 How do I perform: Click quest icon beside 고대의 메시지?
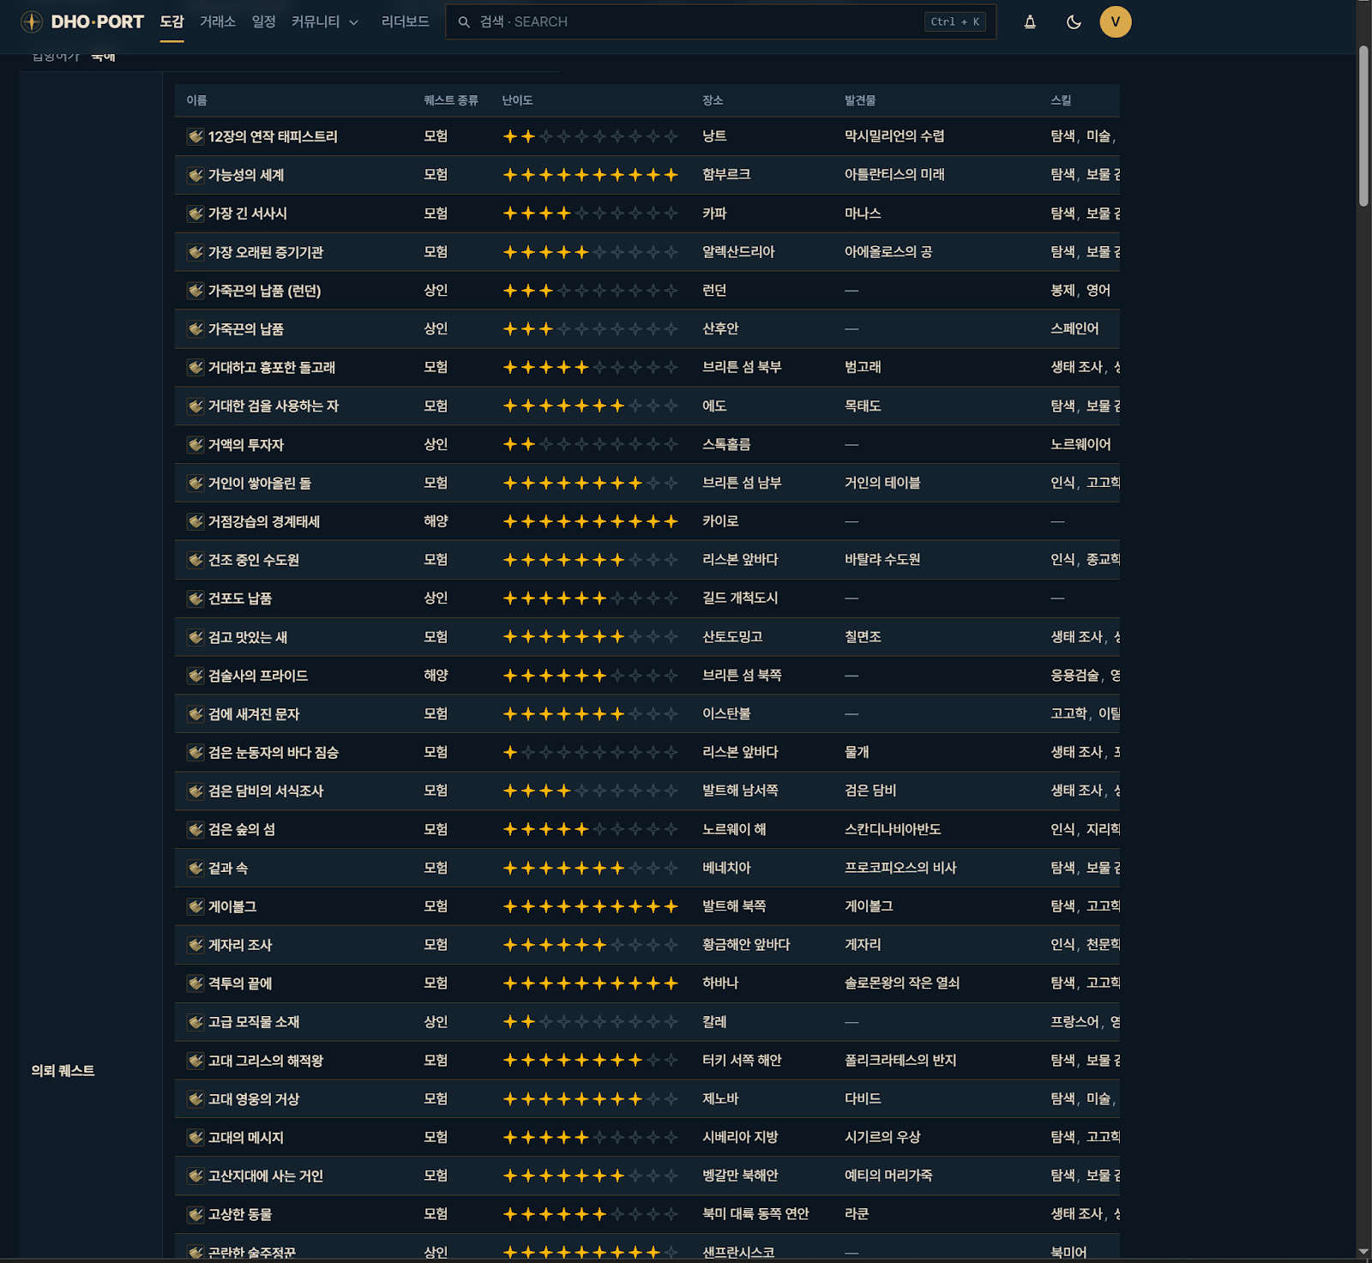click(196, 1138)
